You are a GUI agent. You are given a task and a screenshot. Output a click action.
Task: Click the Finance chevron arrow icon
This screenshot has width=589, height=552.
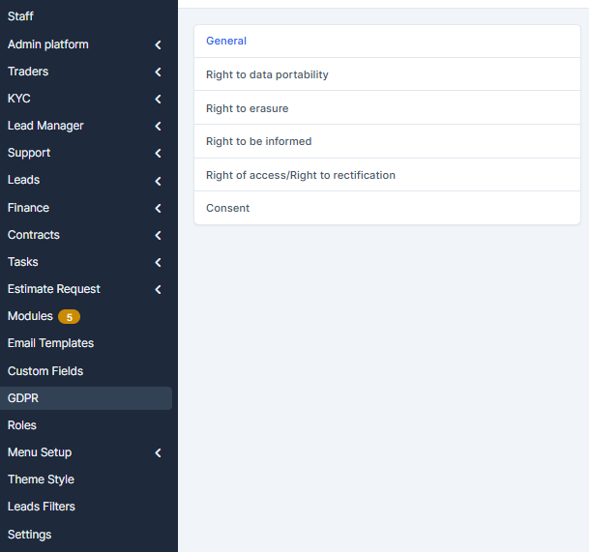coord(158,208)
